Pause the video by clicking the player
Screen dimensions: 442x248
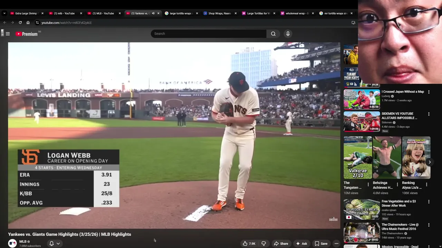(174, 135)
